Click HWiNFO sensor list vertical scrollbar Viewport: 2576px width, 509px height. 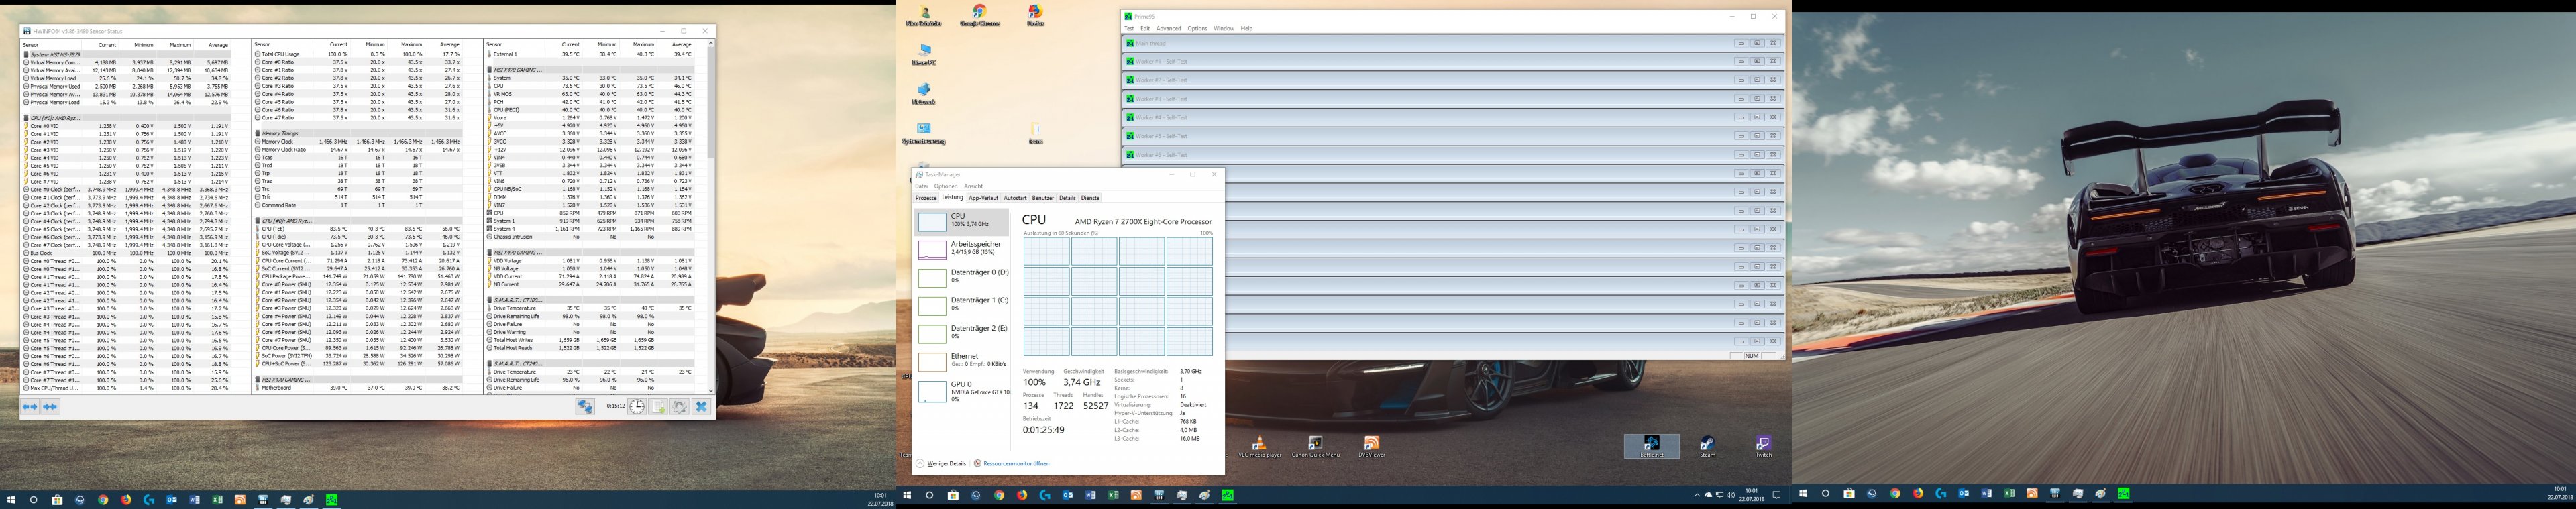[x=711, y=217]
